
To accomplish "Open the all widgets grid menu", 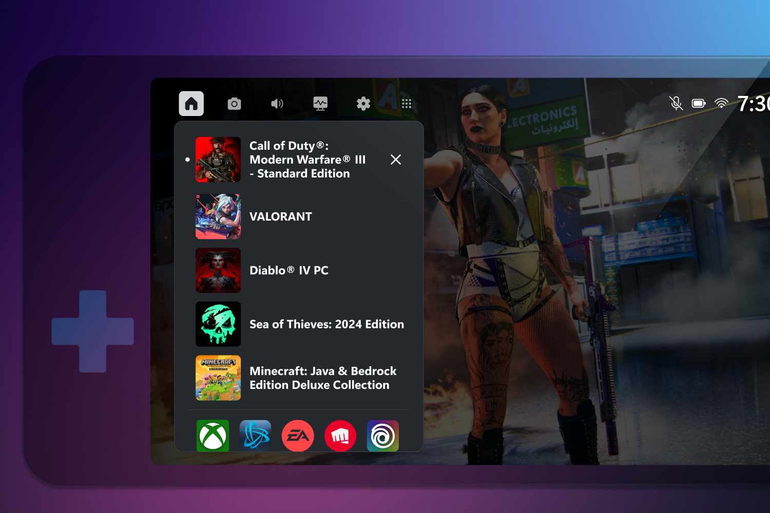I will click(x=407, y=103).
